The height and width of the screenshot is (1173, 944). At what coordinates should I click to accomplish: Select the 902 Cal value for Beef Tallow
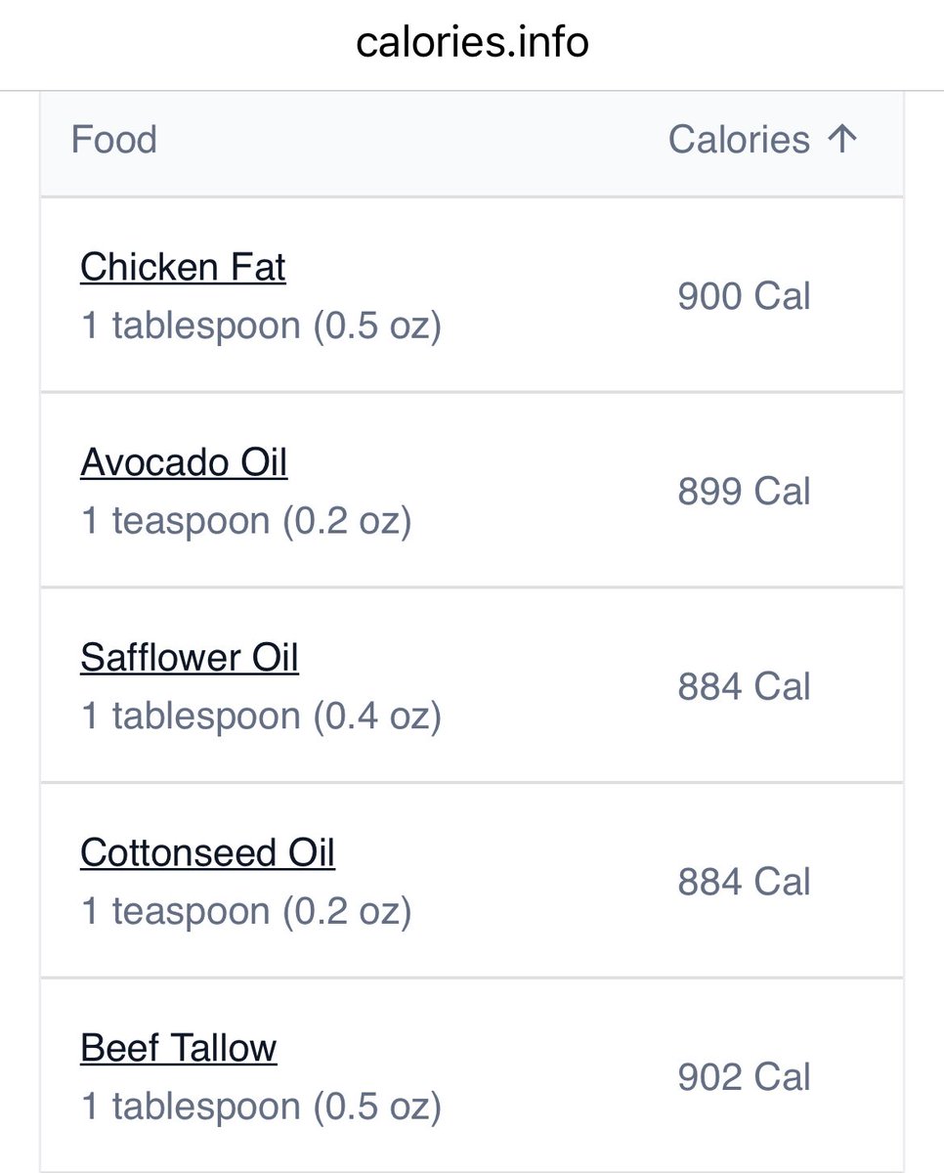(744, 1077)
